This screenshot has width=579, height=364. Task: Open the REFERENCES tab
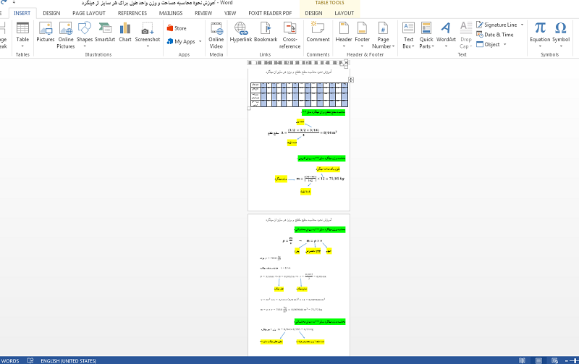(x=132, y=13)
